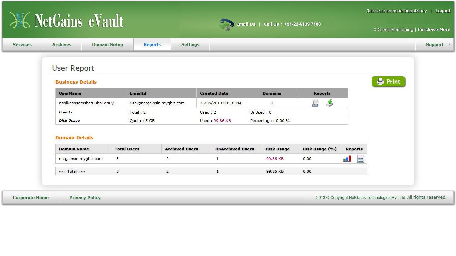Screen dimensions: 456x256
Task: Click the 0 Credit Remaining text
Action: coord(393,30)
